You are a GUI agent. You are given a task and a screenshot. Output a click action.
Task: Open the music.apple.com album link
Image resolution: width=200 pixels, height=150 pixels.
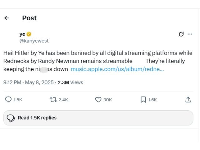click(x=117, y=69)
